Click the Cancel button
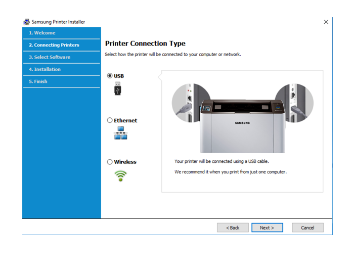 pyautogui.click(x=307, y=228)
